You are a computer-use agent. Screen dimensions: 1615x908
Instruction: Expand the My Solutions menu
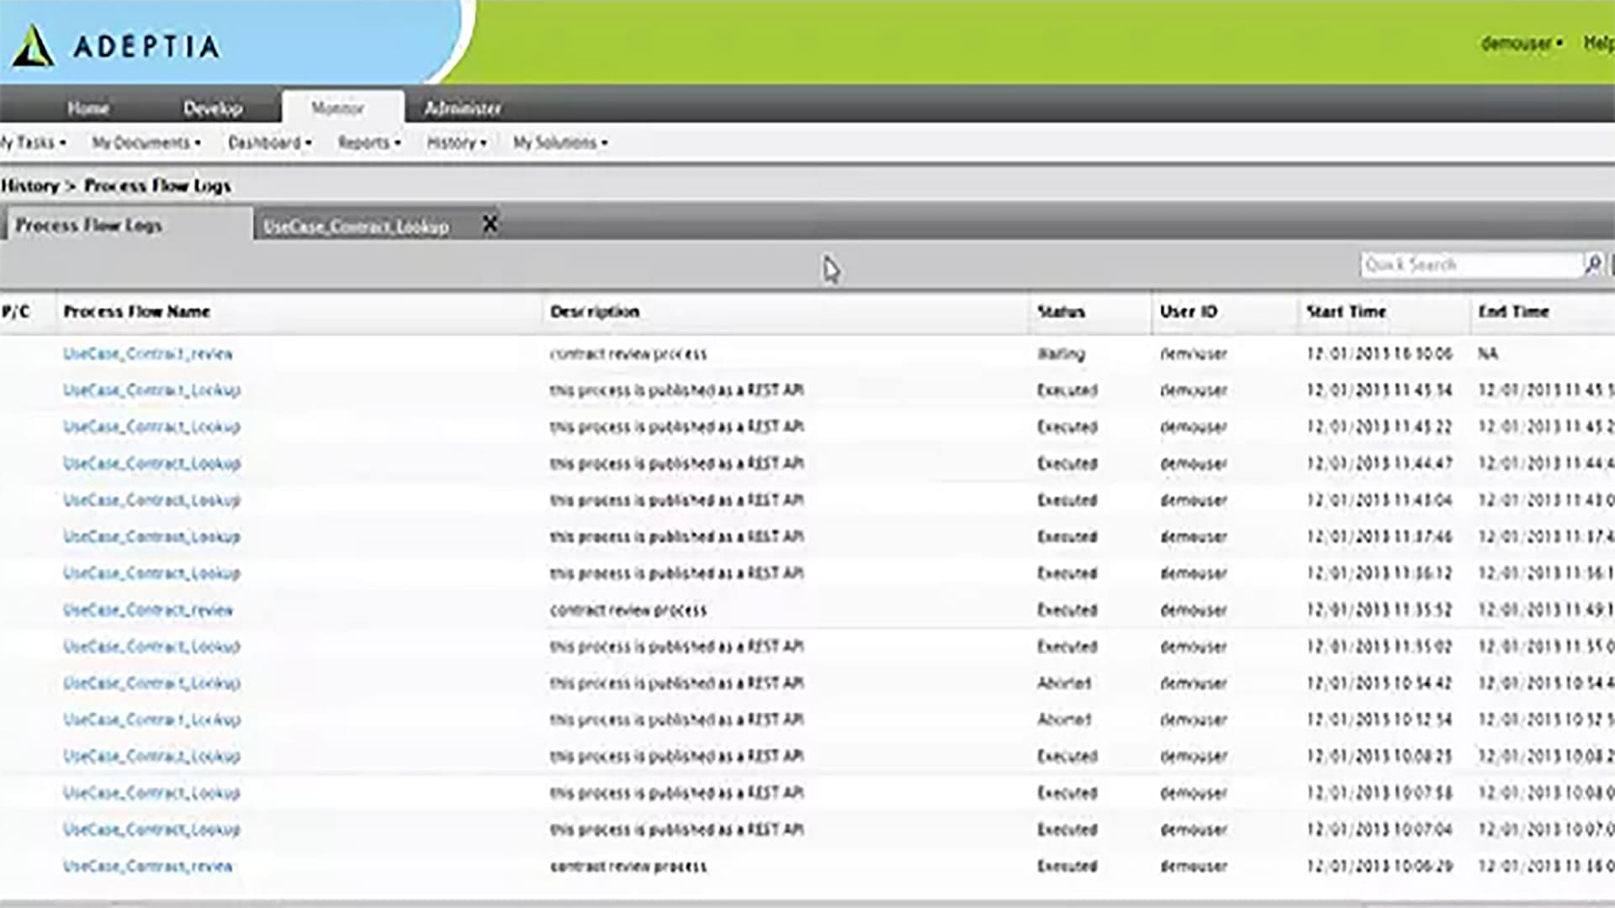560,143
